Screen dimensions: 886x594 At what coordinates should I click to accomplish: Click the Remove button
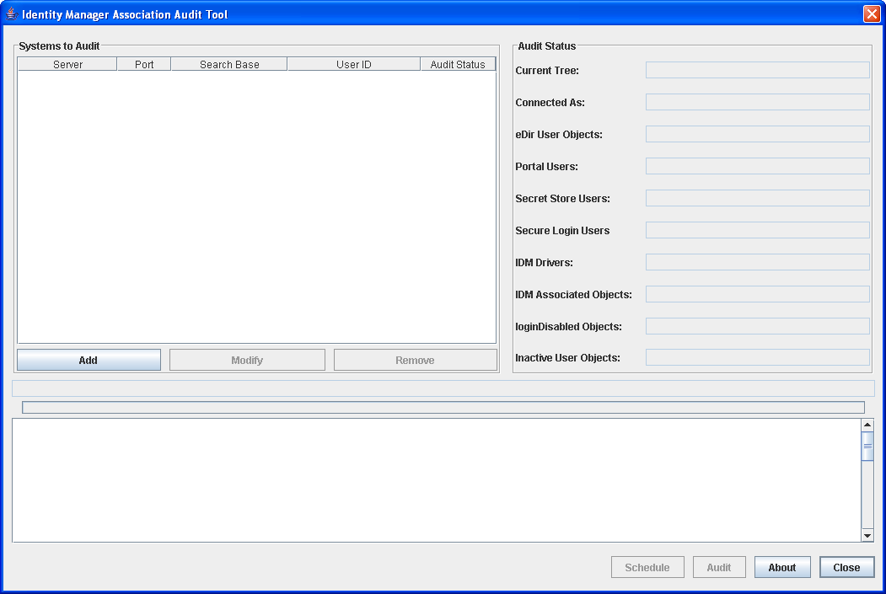pyautogui.click(x=415, y=360)
